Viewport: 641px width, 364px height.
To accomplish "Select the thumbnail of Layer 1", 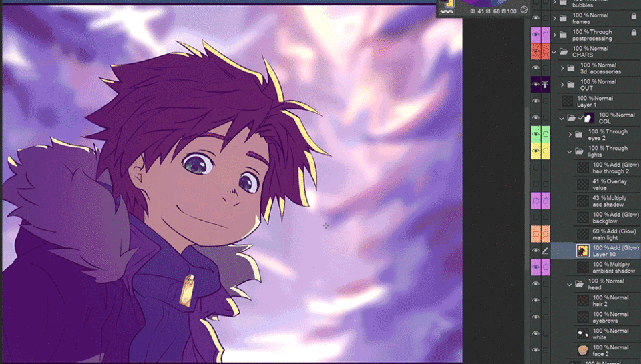I will click(x=567, y=101).
